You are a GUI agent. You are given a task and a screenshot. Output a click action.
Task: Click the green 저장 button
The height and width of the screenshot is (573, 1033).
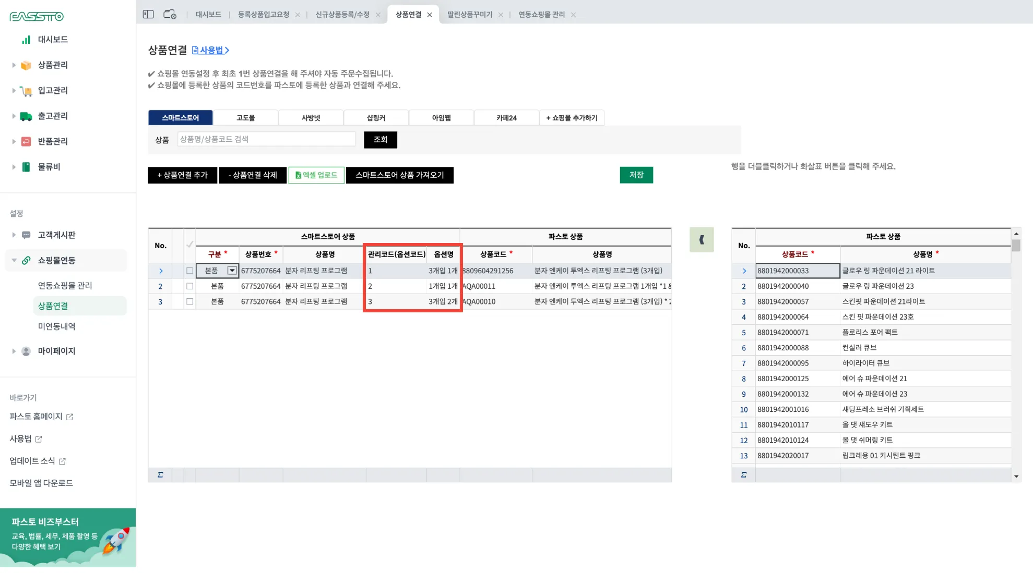[636, 175]
